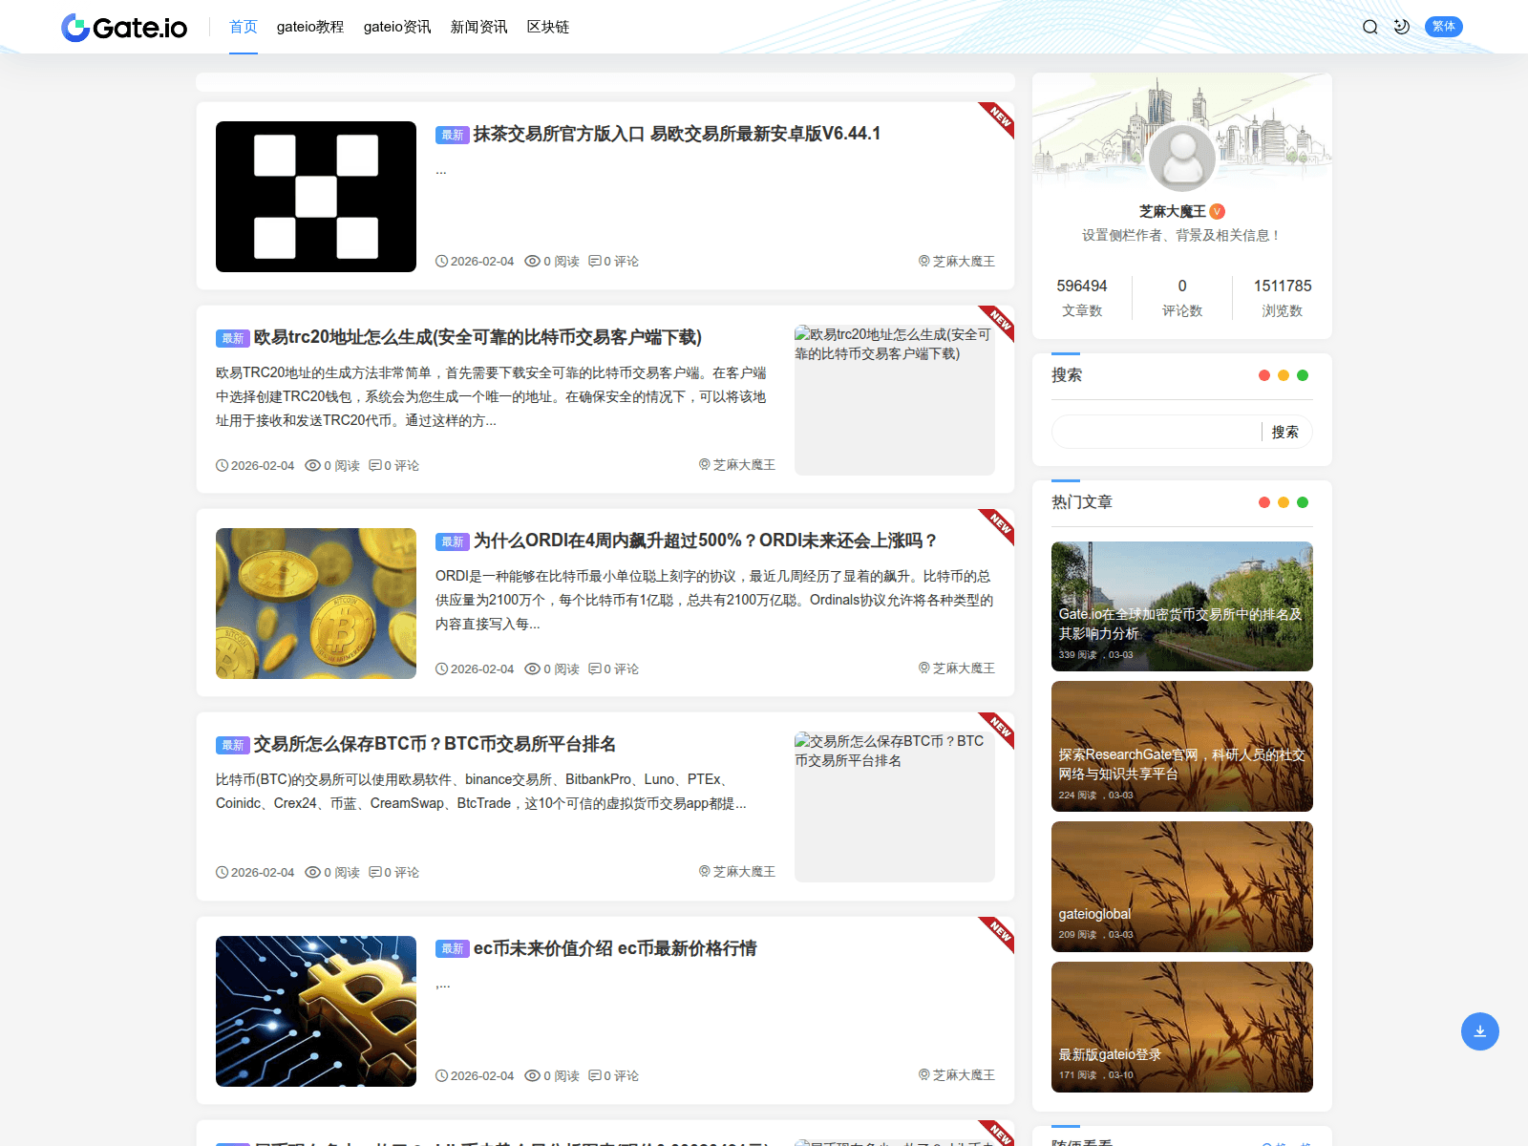Click the read-count eye icon on ORDI article

tap(533, 668)
